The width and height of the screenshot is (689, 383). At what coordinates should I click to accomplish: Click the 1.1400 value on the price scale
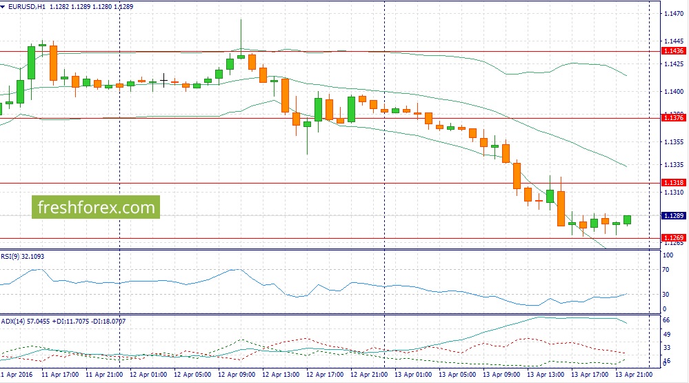pos(672,91)
